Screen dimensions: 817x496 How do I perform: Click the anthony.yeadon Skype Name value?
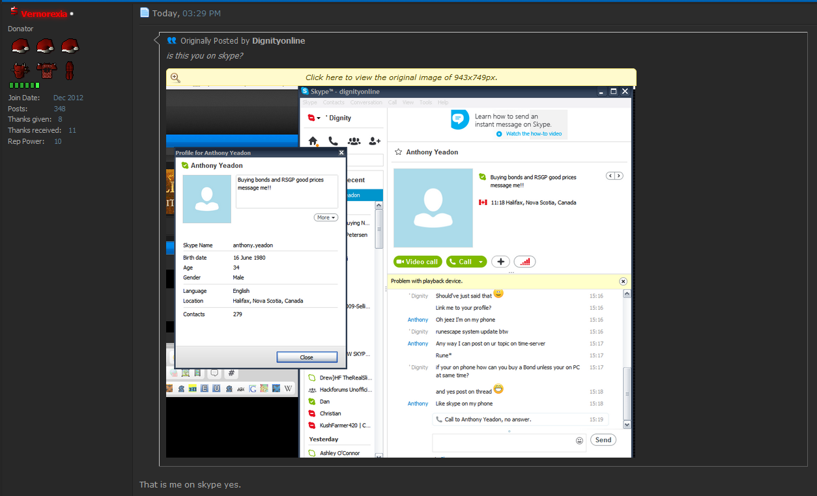pyautogui.click(x=253, y=245)
